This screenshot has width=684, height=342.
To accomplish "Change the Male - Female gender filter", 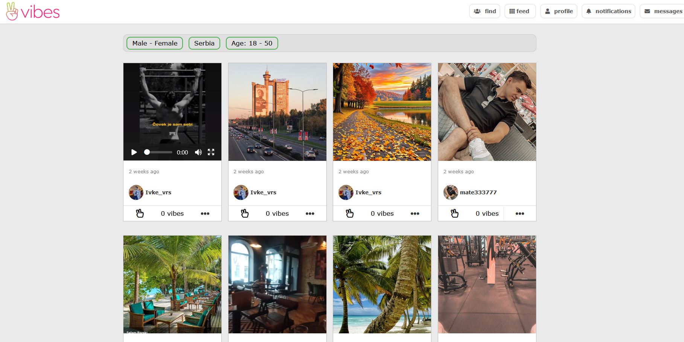I will [x=155, y=43].
